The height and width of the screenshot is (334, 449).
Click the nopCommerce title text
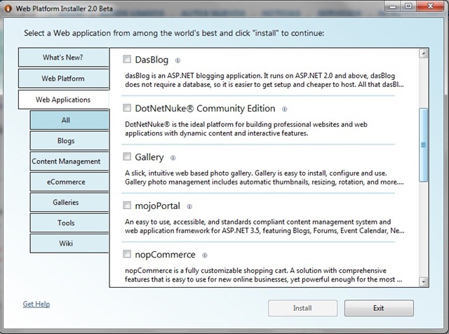166,255
